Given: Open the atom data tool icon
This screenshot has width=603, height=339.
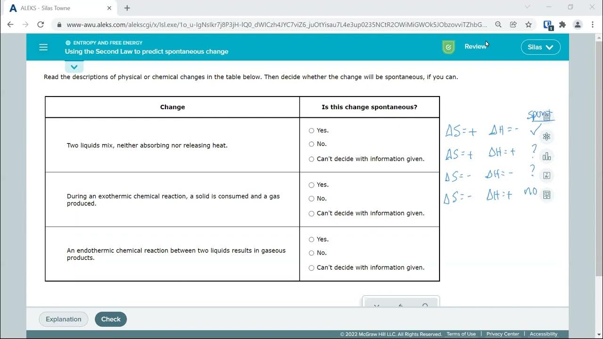Looking at the screenshot, I should click(546, 137).
